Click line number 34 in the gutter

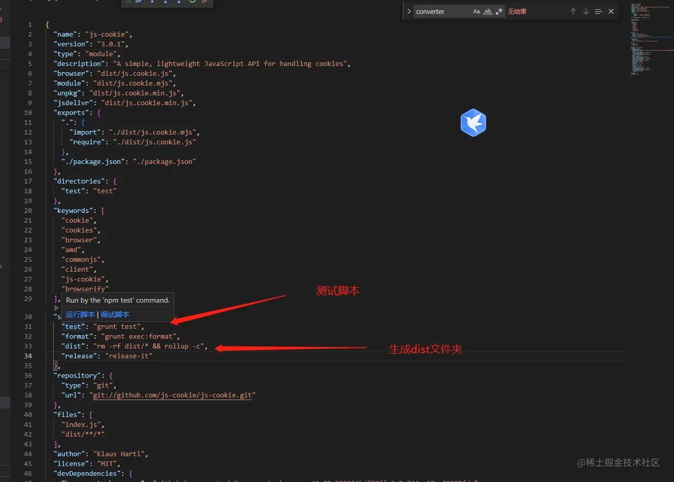coord(28,356)
